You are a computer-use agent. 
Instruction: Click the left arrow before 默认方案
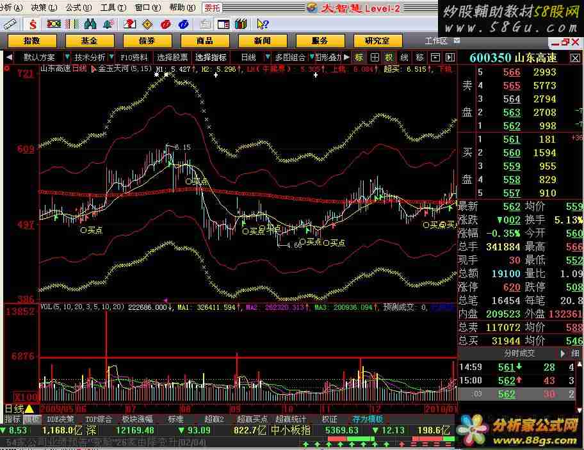click(10, 58)
